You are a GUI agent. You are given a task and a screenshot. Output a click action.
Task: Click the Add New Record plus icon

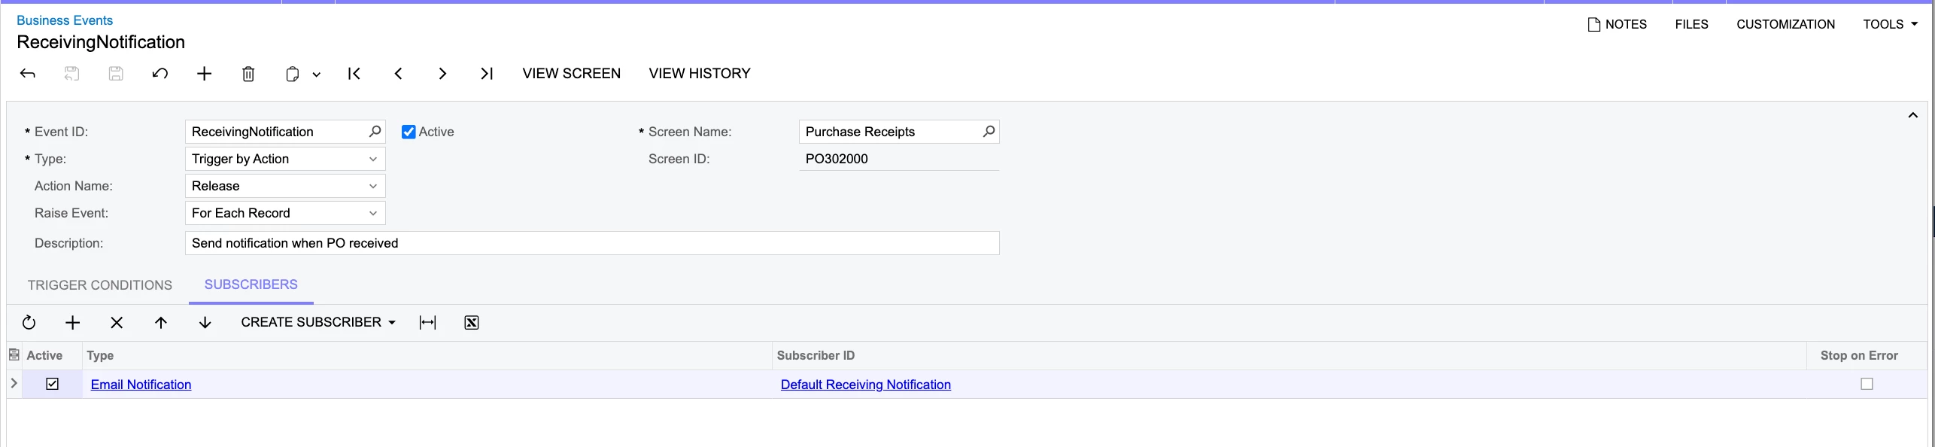[x=204, y=74]
